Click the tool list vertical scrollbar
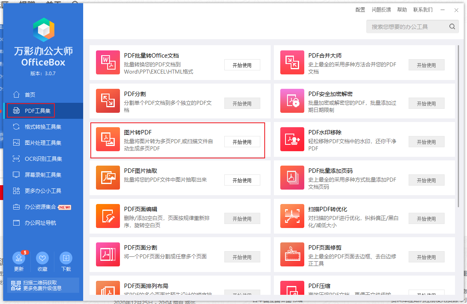Screen dimensions: 467x304 pyautogui.click(x=458, y=126)
